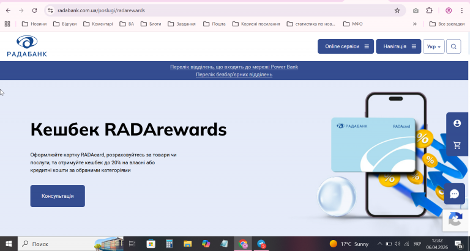Open the browser extensions puzzle icon
Image resolution: width=470 pixels, height=251 pixels.
coord(429,10)
